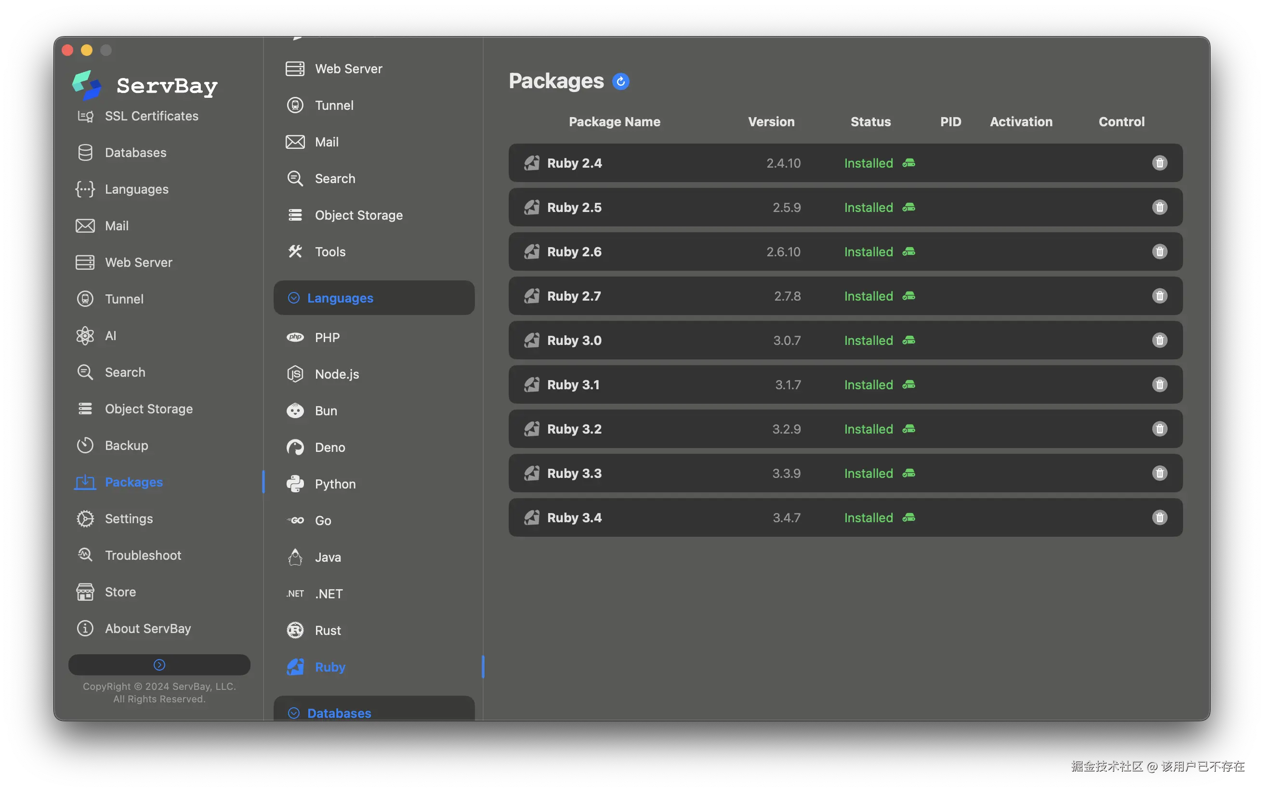1264x792 pixels.
Task: Click the Version column header
Action: [771, 121]
